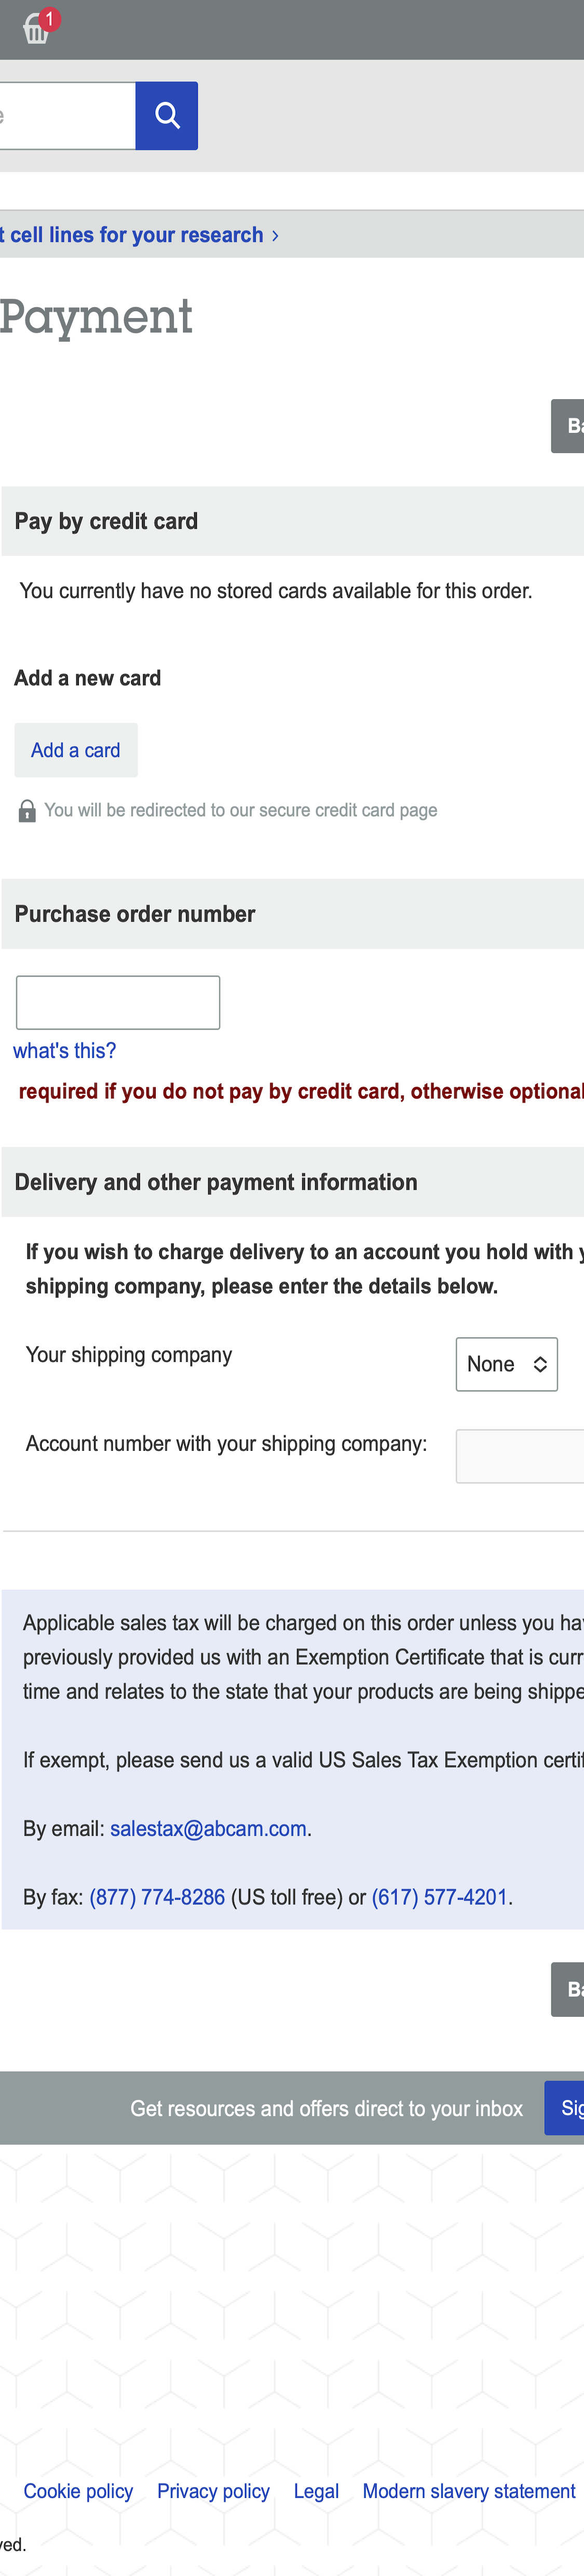The width and height of the screenshot is (584, 2576).
Task: Click the Add a card button
Action: click(76, 750)
